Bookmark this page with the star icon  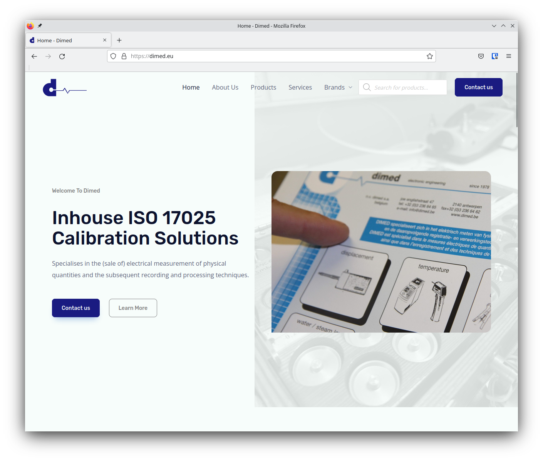430,57
